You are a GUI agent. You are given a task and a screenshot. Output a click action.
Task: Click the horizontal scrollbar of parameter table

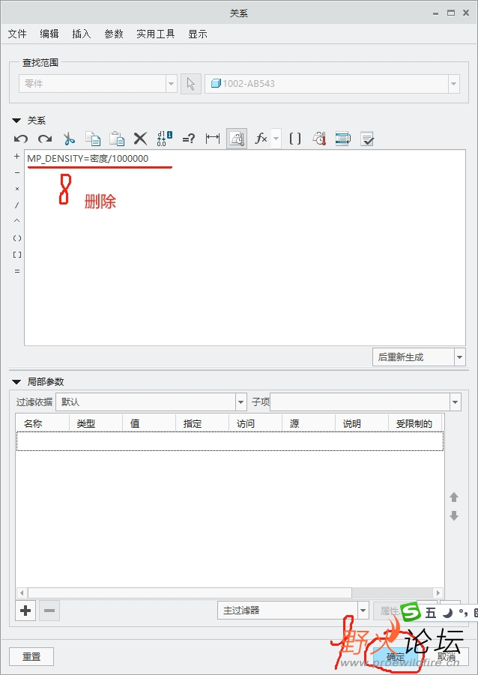[x=190, y=593]
